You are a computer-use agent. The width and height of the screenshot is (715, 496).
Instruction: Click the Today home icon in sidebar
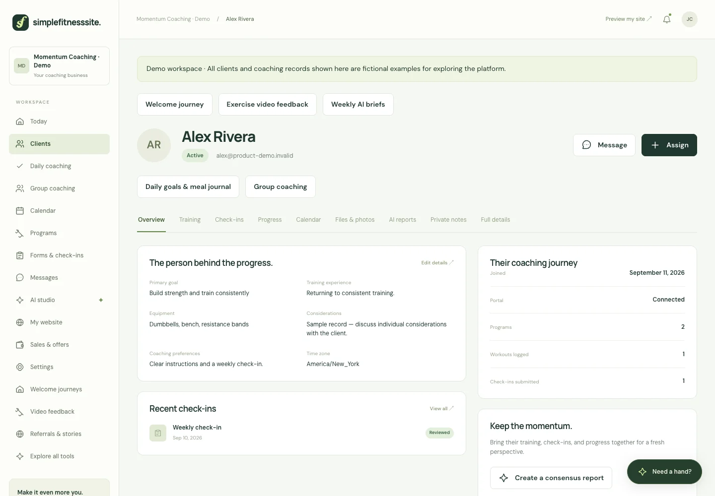[20, 122]
